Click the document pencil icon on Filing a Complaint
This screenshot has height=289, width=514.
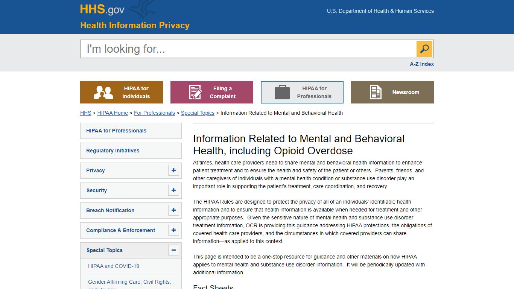[195, 92]
